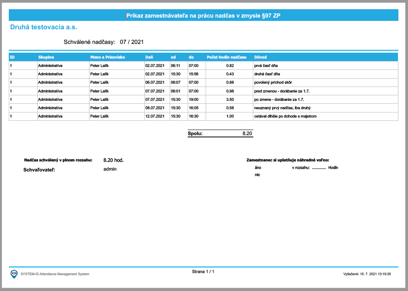
Task: Click the 'Deň' column header
Action: coord(149,57)
